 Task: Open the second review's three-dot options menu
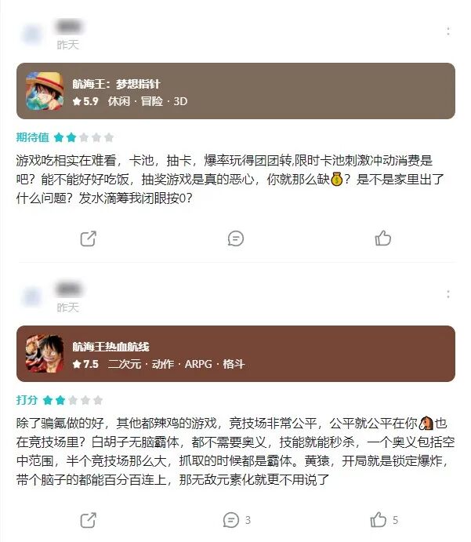[x=447, y=294]
